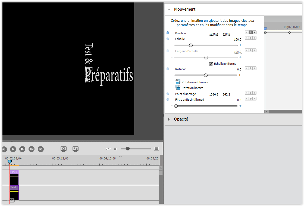Uncheck the Echelle uniforme checkbox
Viewport: 304px width, 206px height.
[x=211, y=64]
